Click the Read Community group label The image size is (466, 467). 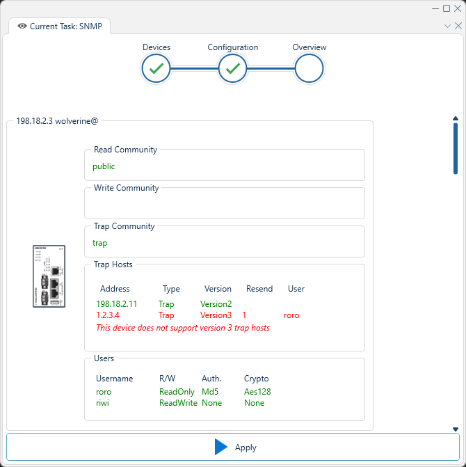[x=125, y=150]
